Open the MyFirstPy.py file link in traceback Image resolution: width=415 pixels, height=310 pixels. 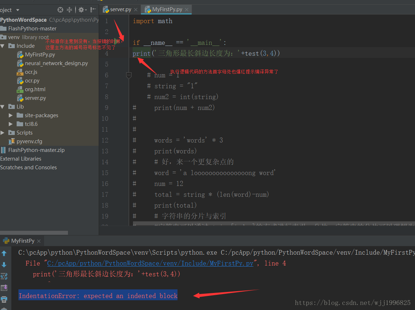click(150, 263)
